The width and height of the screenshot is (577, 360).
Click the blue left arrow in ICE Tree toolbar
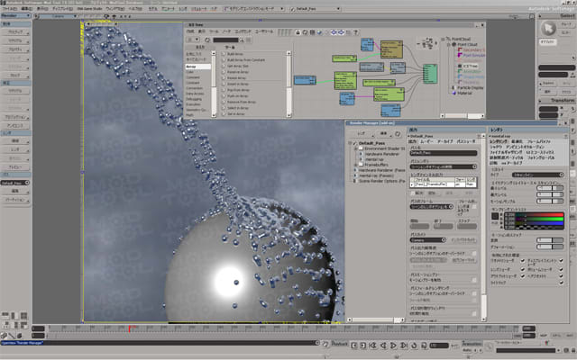tap(334, 32)
